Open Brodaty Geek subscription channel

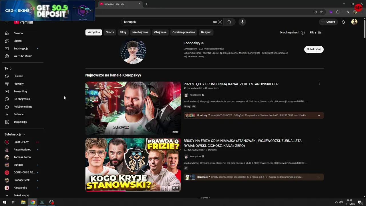tap(23, 180)
